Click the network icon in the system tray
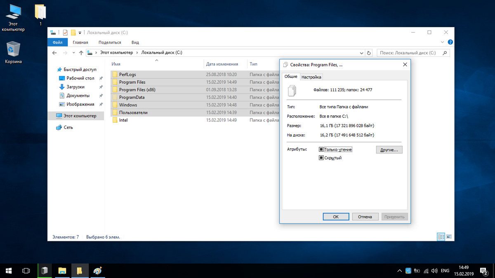 coord(426,271)
